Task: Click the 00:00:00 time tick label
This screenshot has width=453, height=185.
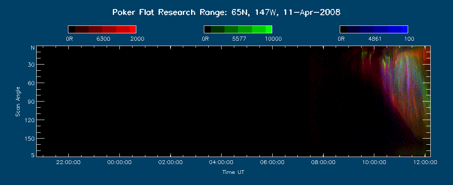Action: (x=119, y=162)
